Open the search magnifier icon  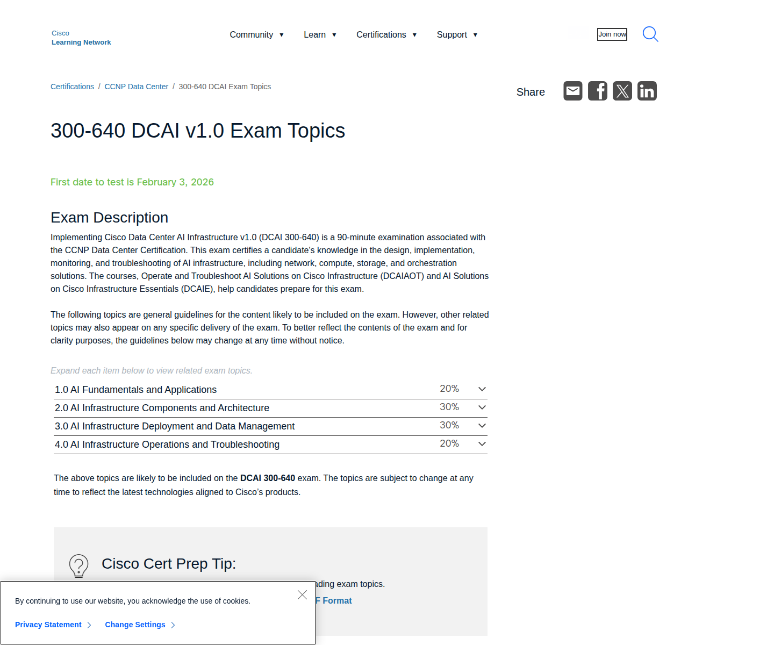click(650, 34)
